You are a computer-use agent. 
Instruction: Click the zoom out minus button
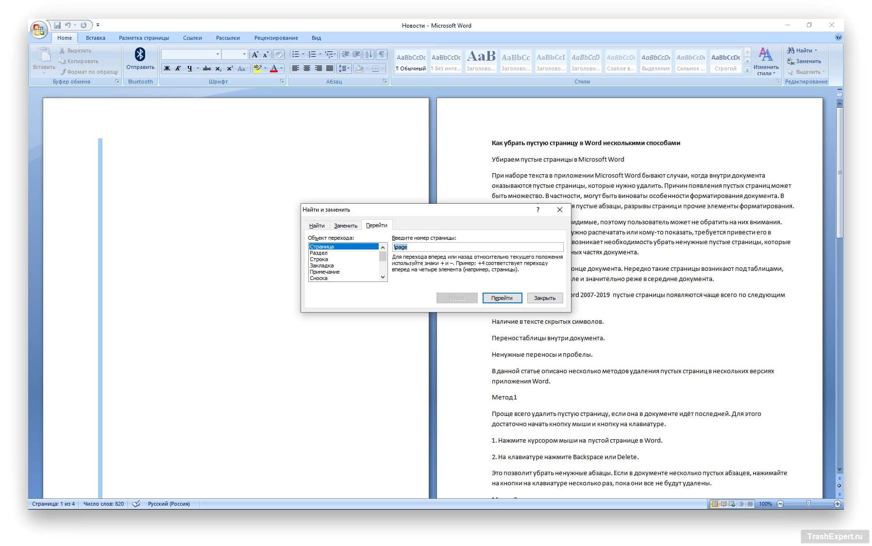coord(780,504)
